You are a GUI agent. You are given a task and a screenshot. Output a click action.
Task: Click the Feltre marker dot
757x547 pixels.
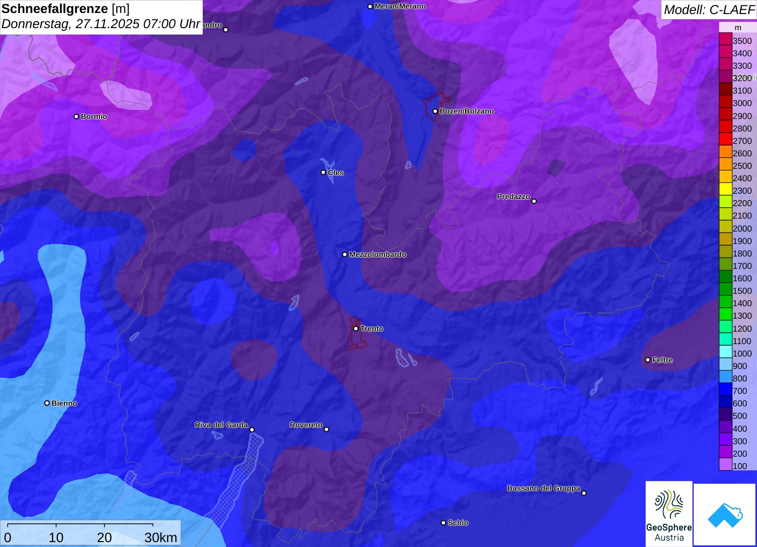click(648, 360)
